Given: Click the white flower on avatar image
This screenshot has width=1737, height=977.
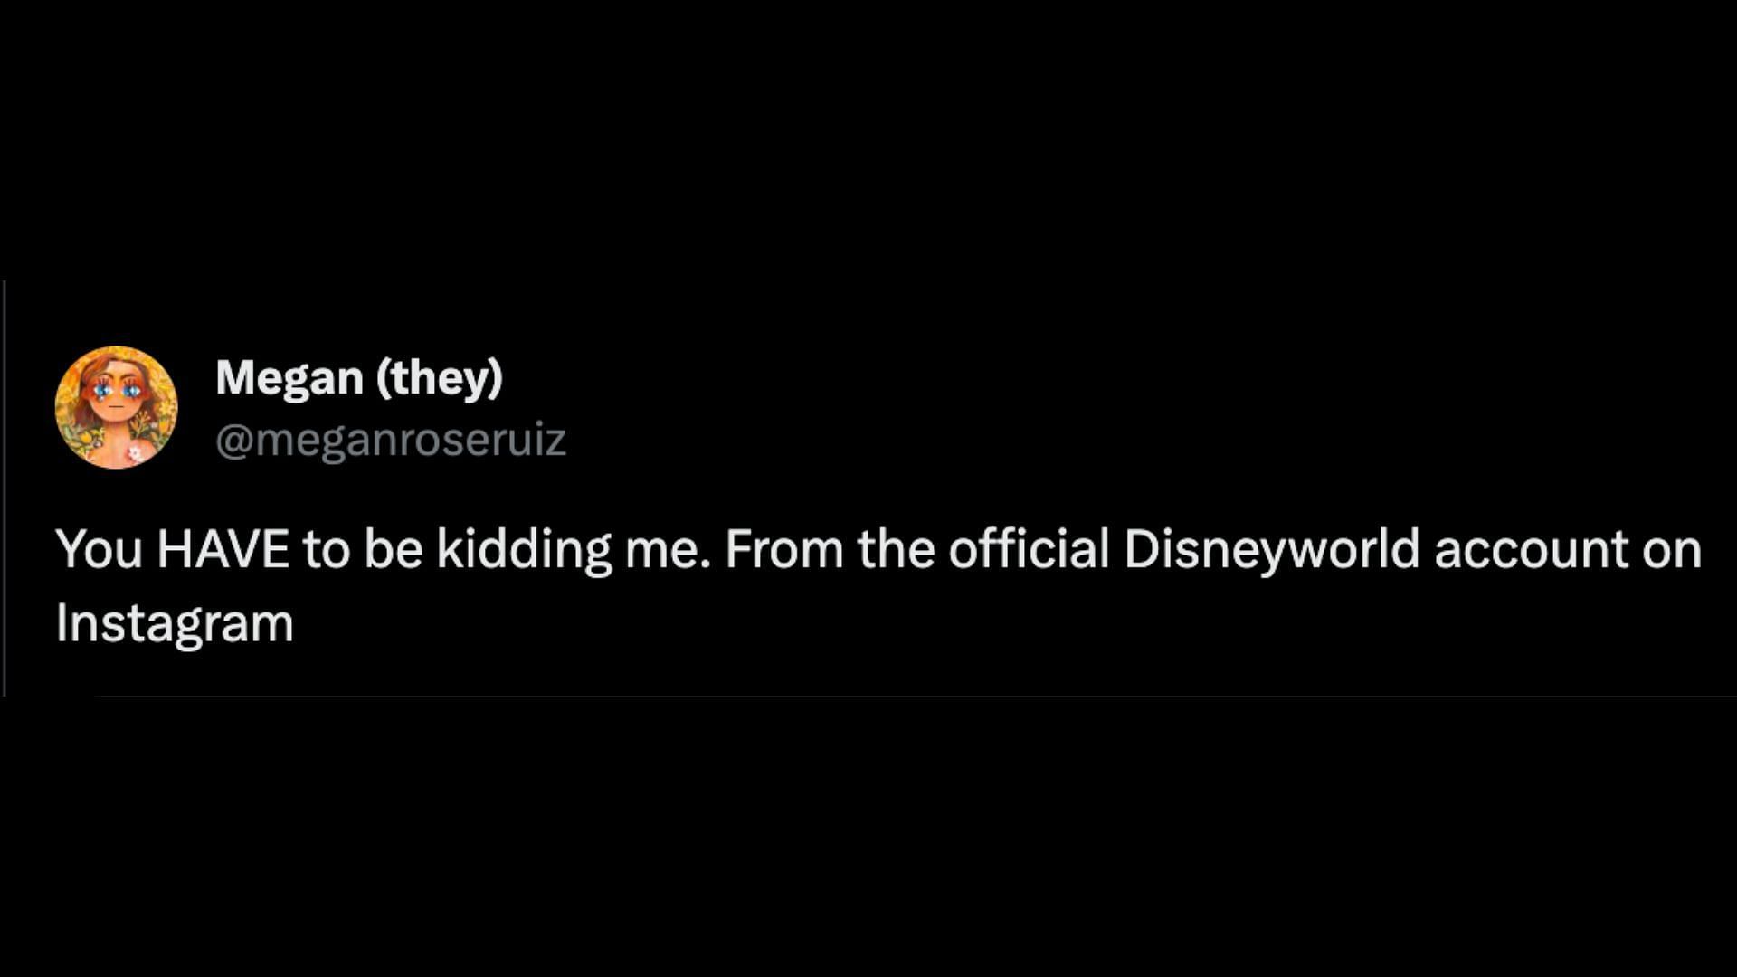Looking at the screenshot, I should pos(136,451).
